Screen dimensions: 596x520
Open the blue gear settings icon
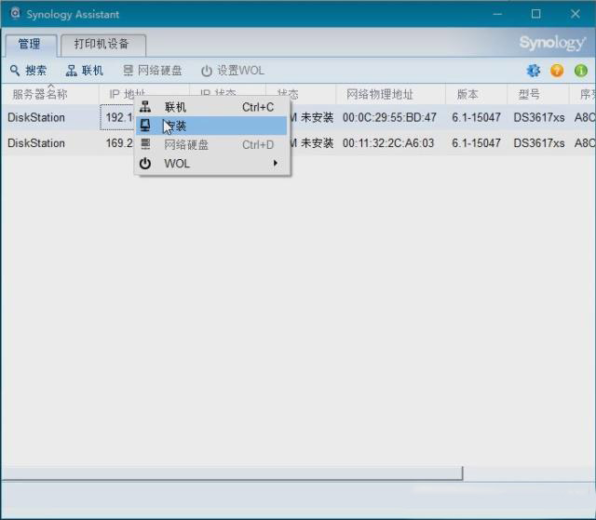coord(534,71)
